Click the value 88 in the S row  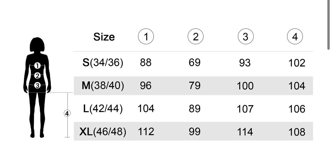[x=146, y=63]
